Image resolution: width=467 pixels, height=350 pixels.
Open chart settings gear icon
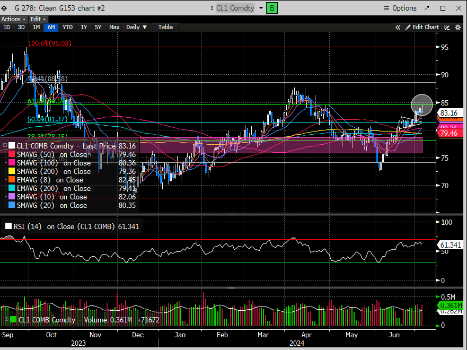point(458,28)
